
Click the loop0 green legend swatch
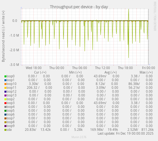click(x=5, y=76)
